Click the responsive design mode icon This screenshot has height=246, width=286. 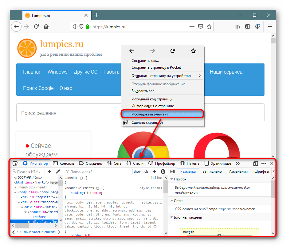[256, 163]
